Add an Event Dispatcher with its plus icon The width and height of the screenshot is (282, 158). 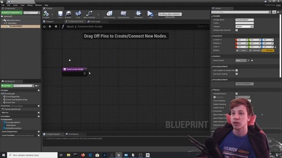[39, 132]
